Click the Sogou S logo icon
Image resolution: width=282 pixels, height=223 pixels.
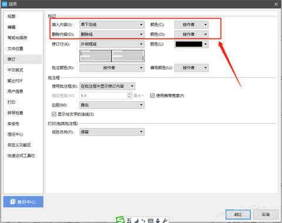pos(120,220)
